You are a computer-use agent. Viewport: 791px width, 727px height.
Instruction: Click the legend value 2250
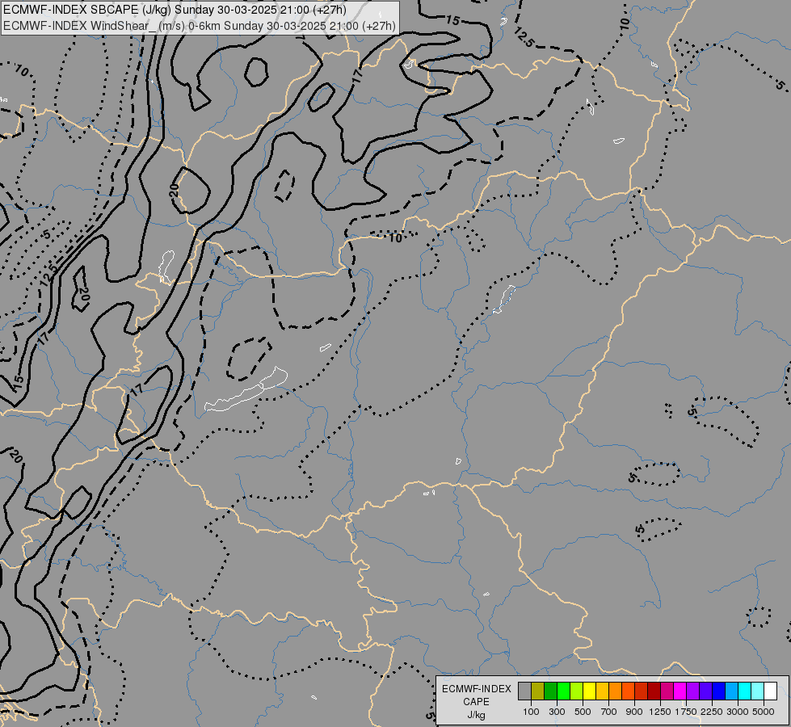coord(712,712)
